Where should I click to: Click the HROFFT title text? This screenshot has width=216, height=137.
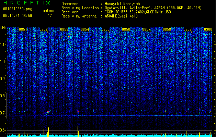point(21,3)
